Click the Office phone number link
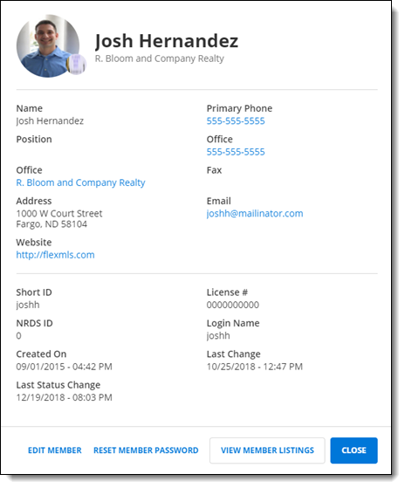Screen dimensions: 405x488 tap(236, 152)
